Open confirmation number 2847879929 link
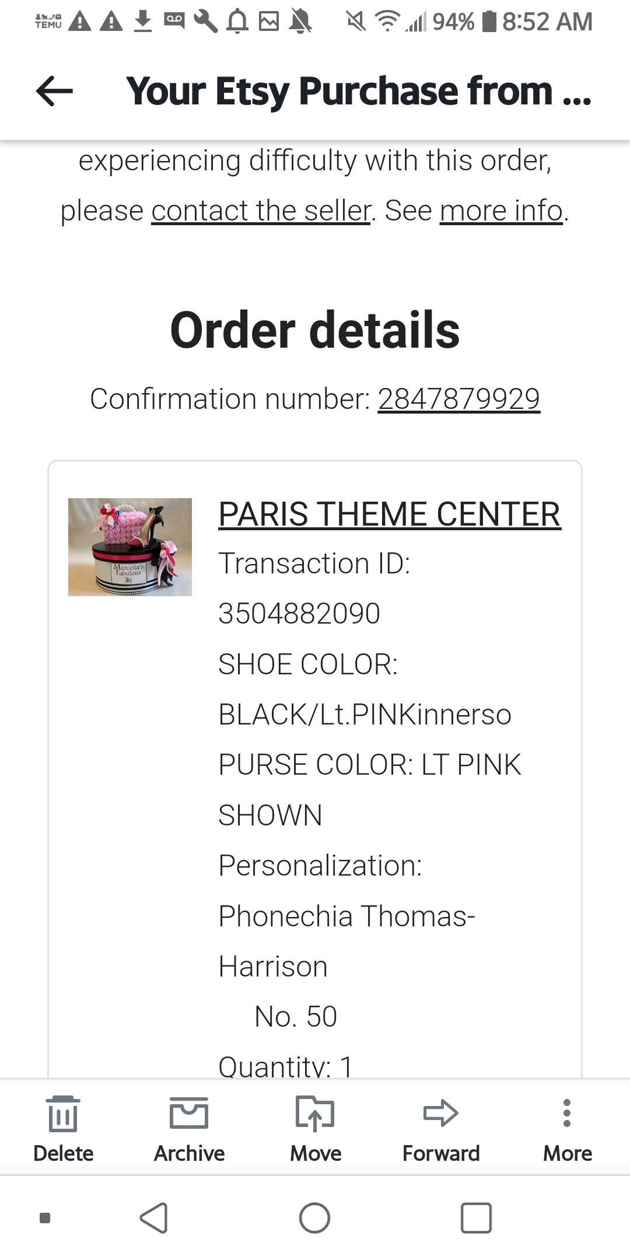This screenshot has width=630, height=1260. [x=459, y=399]
